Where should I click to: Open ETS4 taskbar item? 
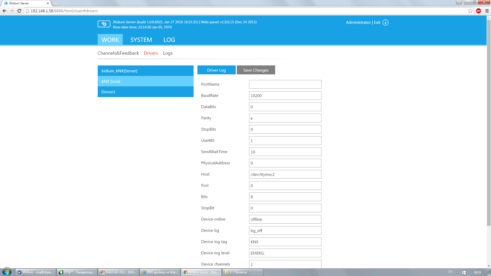[77, 272]
